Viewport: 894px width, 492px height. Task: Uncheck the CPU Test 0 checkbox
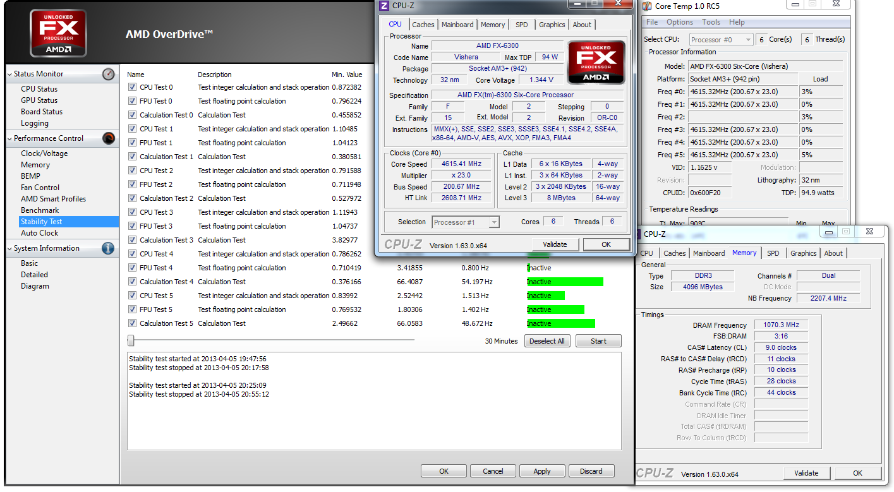(x=132, y=87)
